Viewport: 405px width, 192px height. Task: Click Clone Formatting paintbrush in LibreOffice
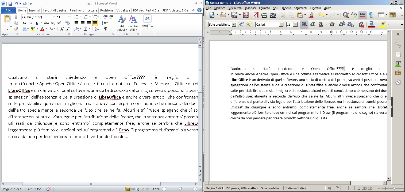[x=311, y=15]
